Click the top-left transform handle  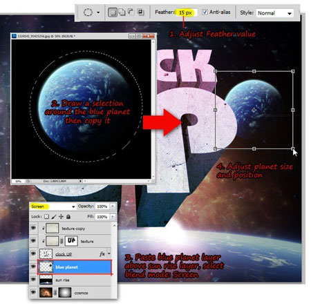215,71
